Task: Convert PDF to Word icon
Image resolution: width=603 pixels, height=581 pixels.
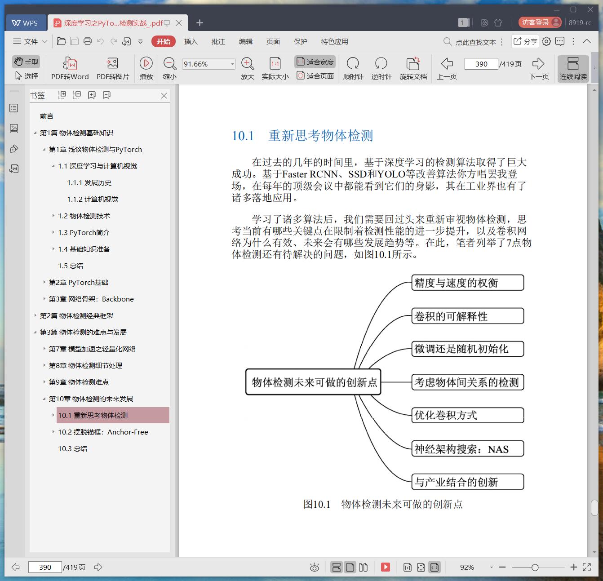Action: (70, 63)
